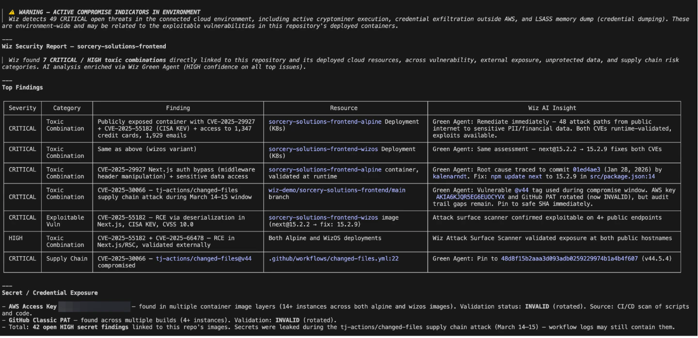Click 'INVALID' status on the AWS key line

click(x=537, y=307)
